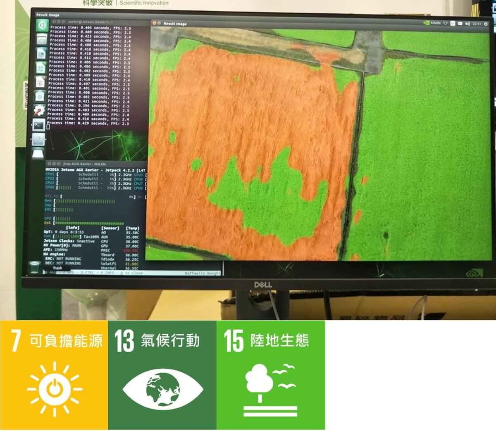Select line 'Process time: 0.423 seconds'
The image size is (496, 431).
tap(89, 36)
